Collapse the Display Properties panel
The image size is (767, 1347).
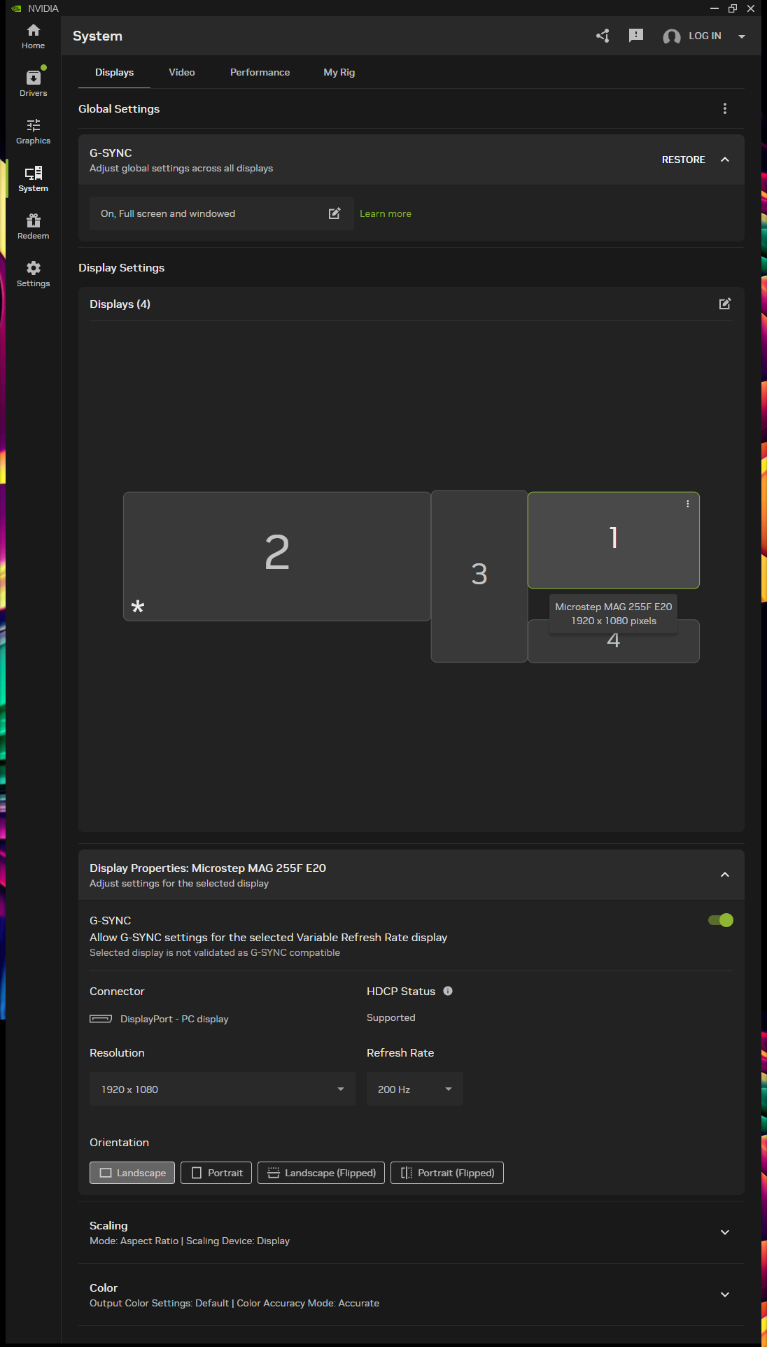point(725,875)
